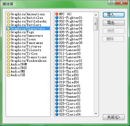Click the blue icon beside 001-Fighter01
This screenshot has width=130, height=126.
(x=57, y=18)
